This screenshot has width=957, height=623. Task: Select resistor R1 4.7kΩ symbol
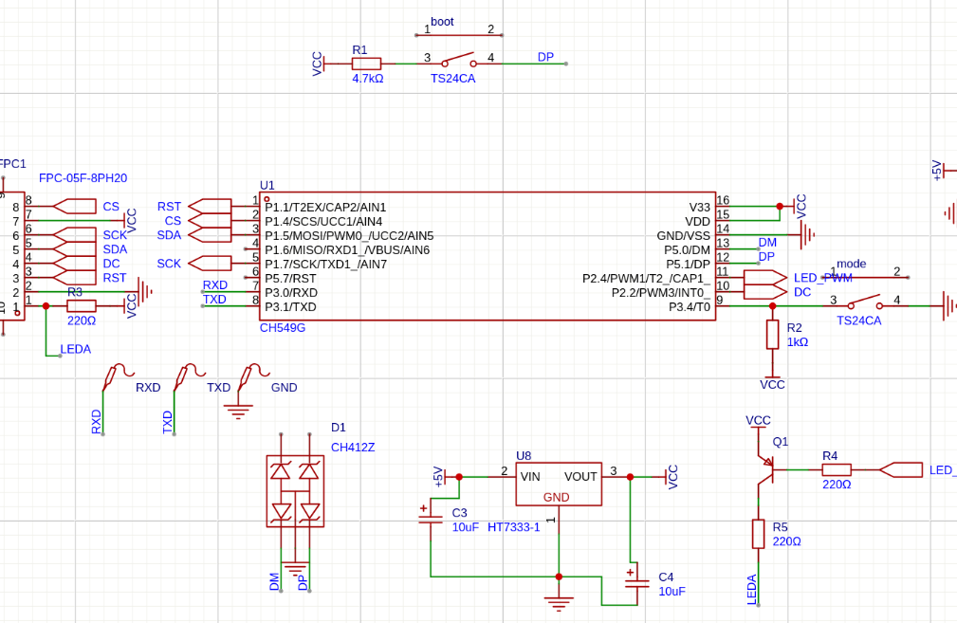pos(367,64)
